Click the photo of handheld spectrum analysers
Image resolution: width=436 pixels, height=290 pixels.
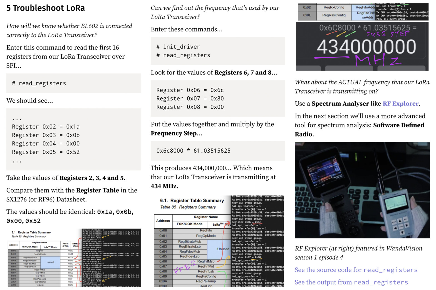pyautogui.click(x=362, y=190)
